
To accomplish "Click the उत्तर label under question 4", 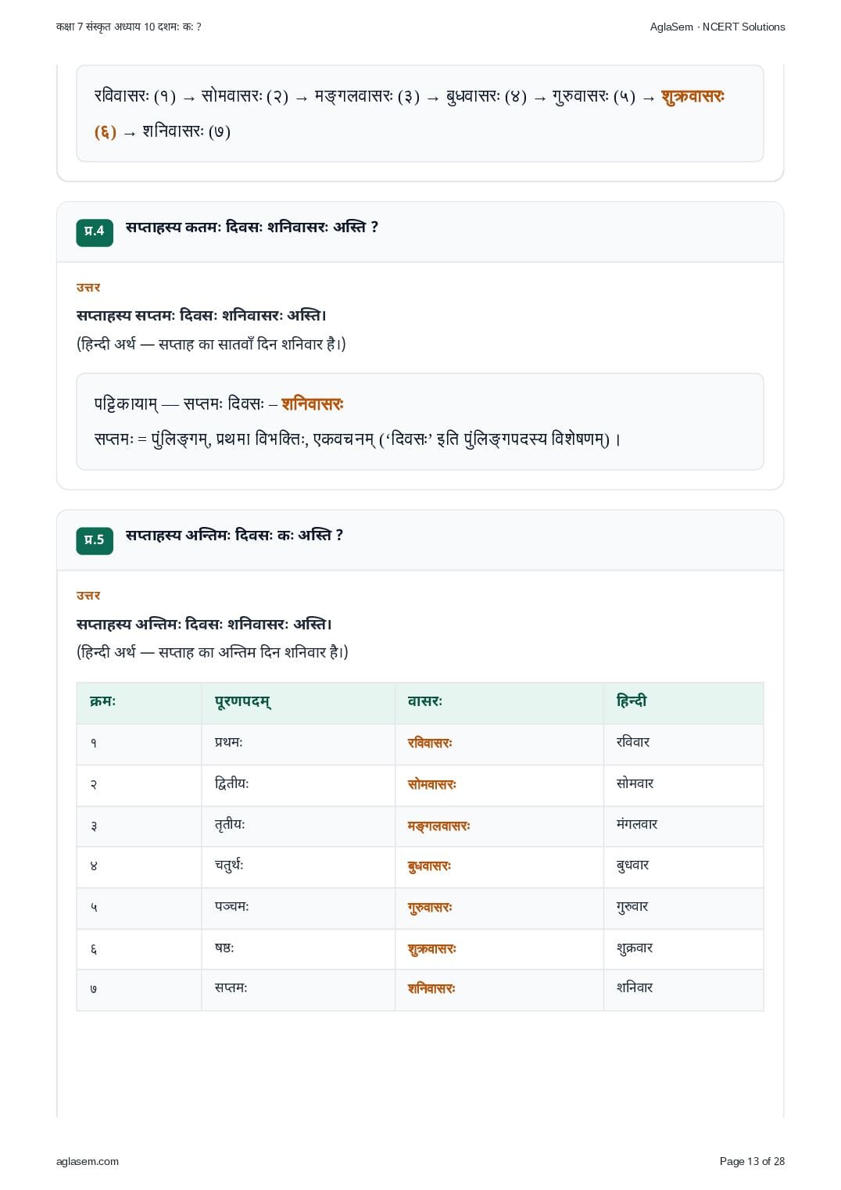I will pos(88,288).
